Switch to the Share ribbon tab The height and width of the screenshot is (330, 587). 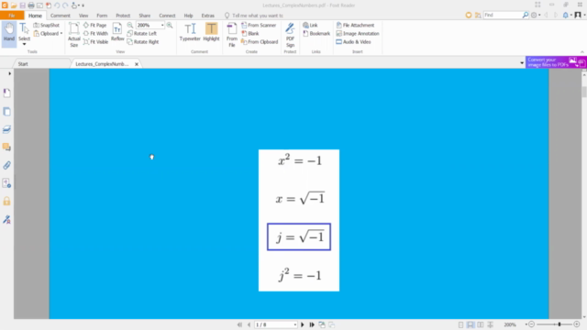[x=145, y=16]
